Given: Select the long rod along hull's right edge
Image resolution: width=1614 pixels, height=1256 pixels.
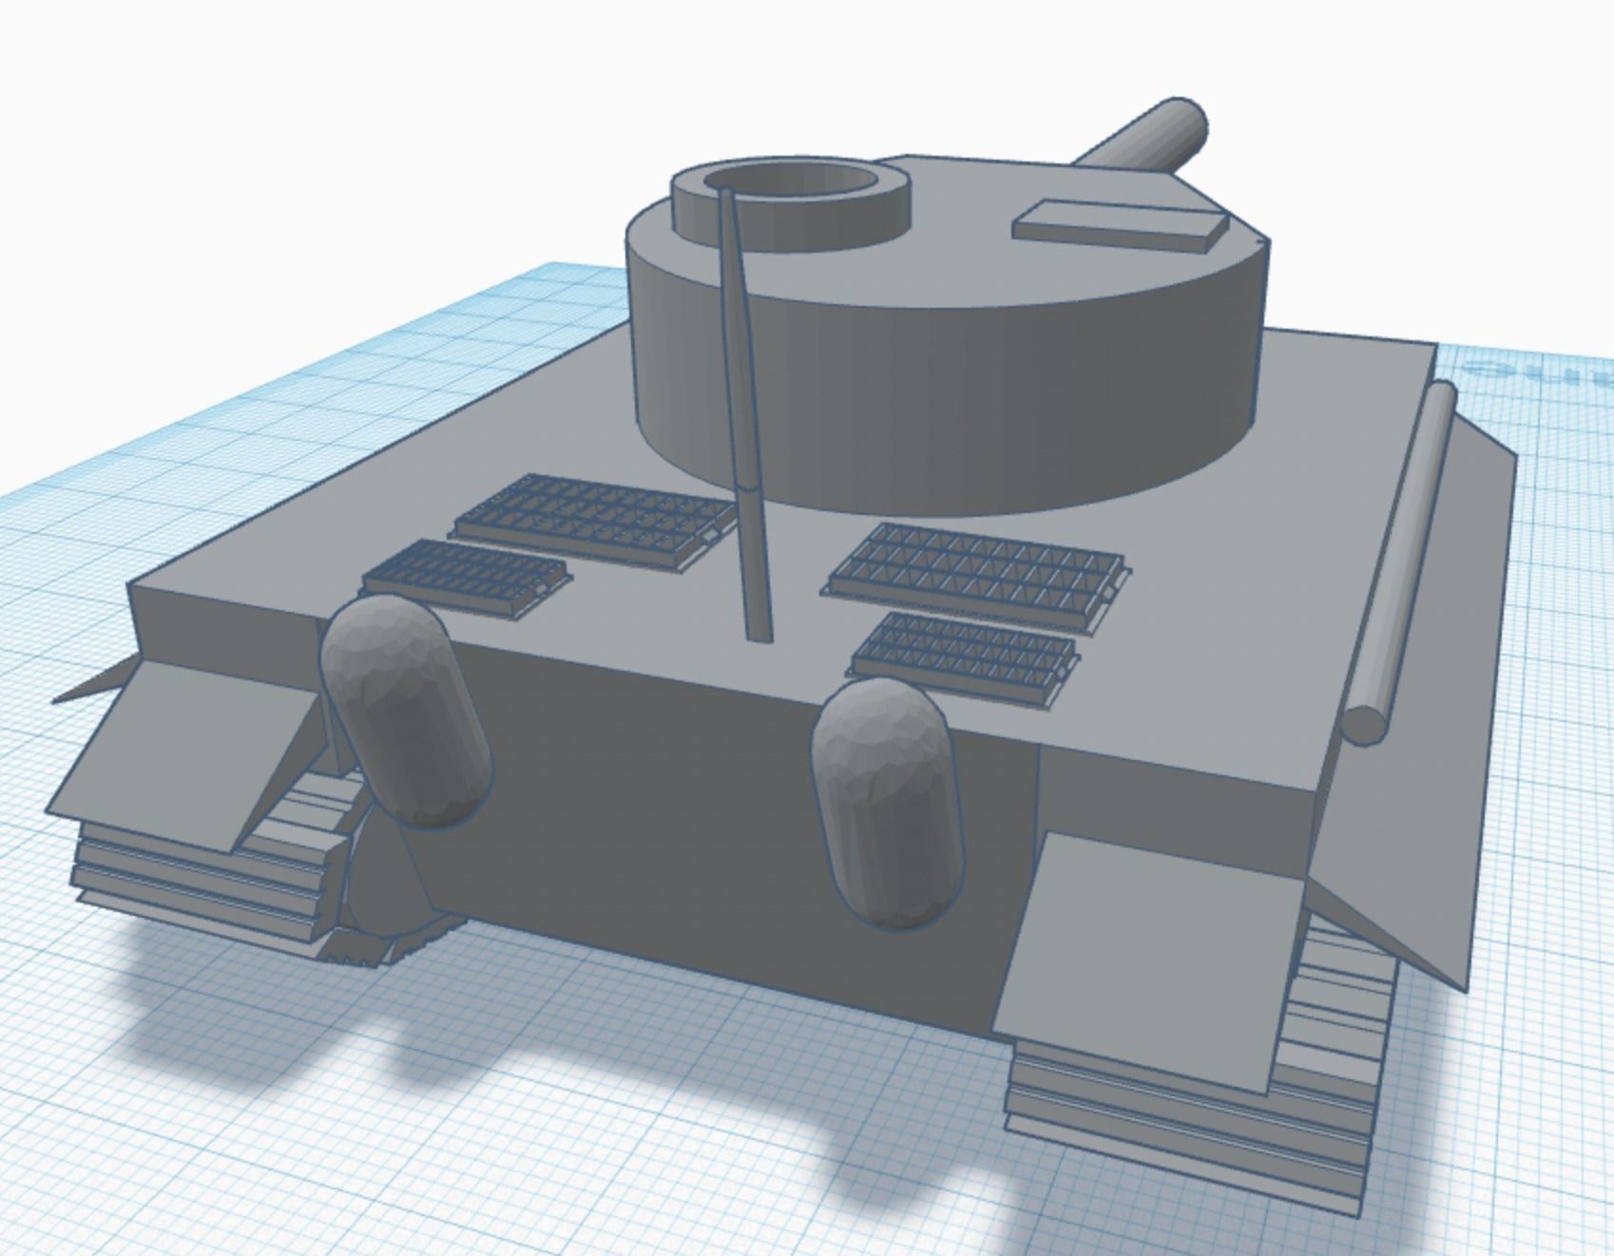Looking at the screenshot, I should coord(1400,561).
